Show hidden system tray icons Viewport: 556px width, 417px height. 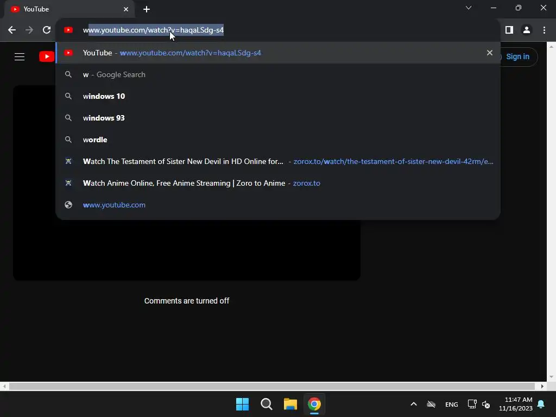pos(413,404)
